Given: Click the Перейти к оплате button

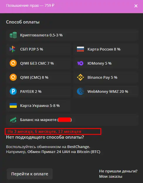Looking at the screenshot, I should [30, 174].
